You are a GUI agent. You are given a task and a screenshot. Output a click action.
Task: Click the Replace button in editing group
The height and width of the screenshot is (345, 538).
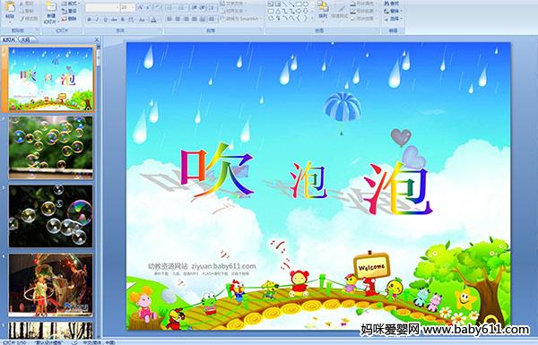[x=394, y=11]
